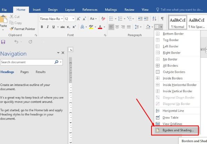The image size is (207, 144).
Task: Toggle Show/Hide paragraph marks
Action: point(162,19)
